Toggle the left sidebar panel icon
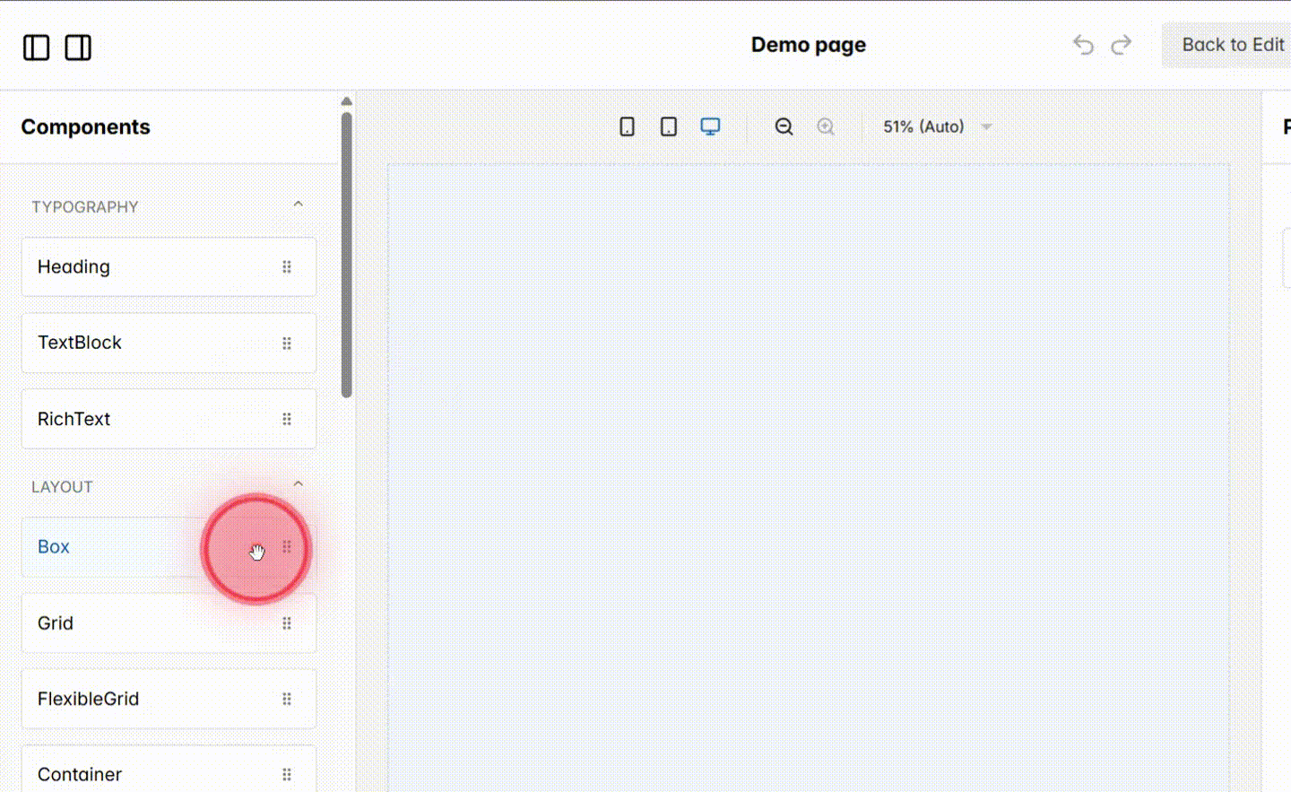This screenshot has height=792, width=1291. [x=36, y=48]
